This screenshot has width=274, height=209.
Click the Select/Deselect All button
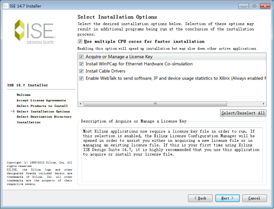[243, 113]
